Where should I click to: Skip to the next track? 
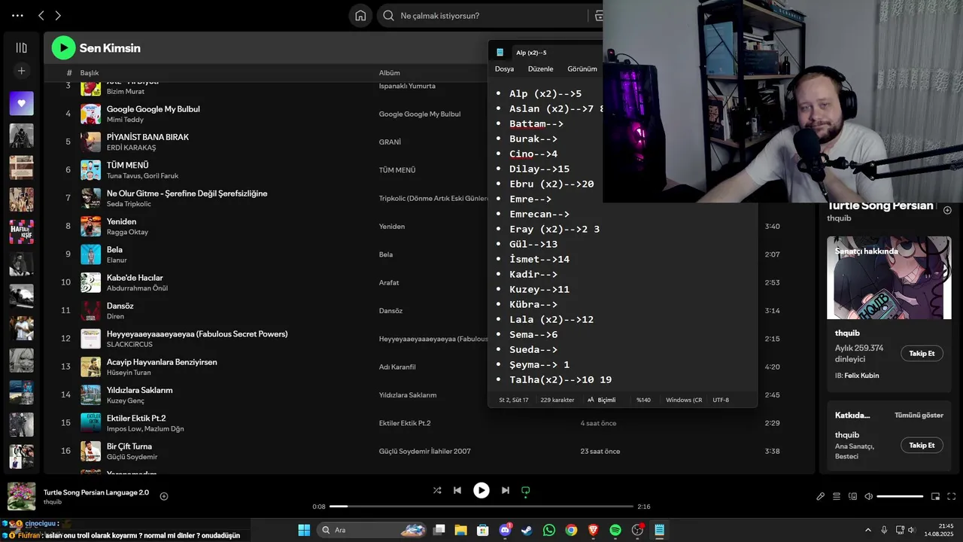coord(506,490)
